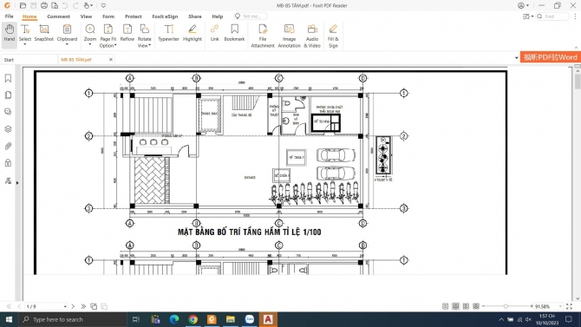Image resolution: width=581 pixels, height=327 pixels.
Task: Click the vertical scrollbar thumb
Action: pos(578,82)
